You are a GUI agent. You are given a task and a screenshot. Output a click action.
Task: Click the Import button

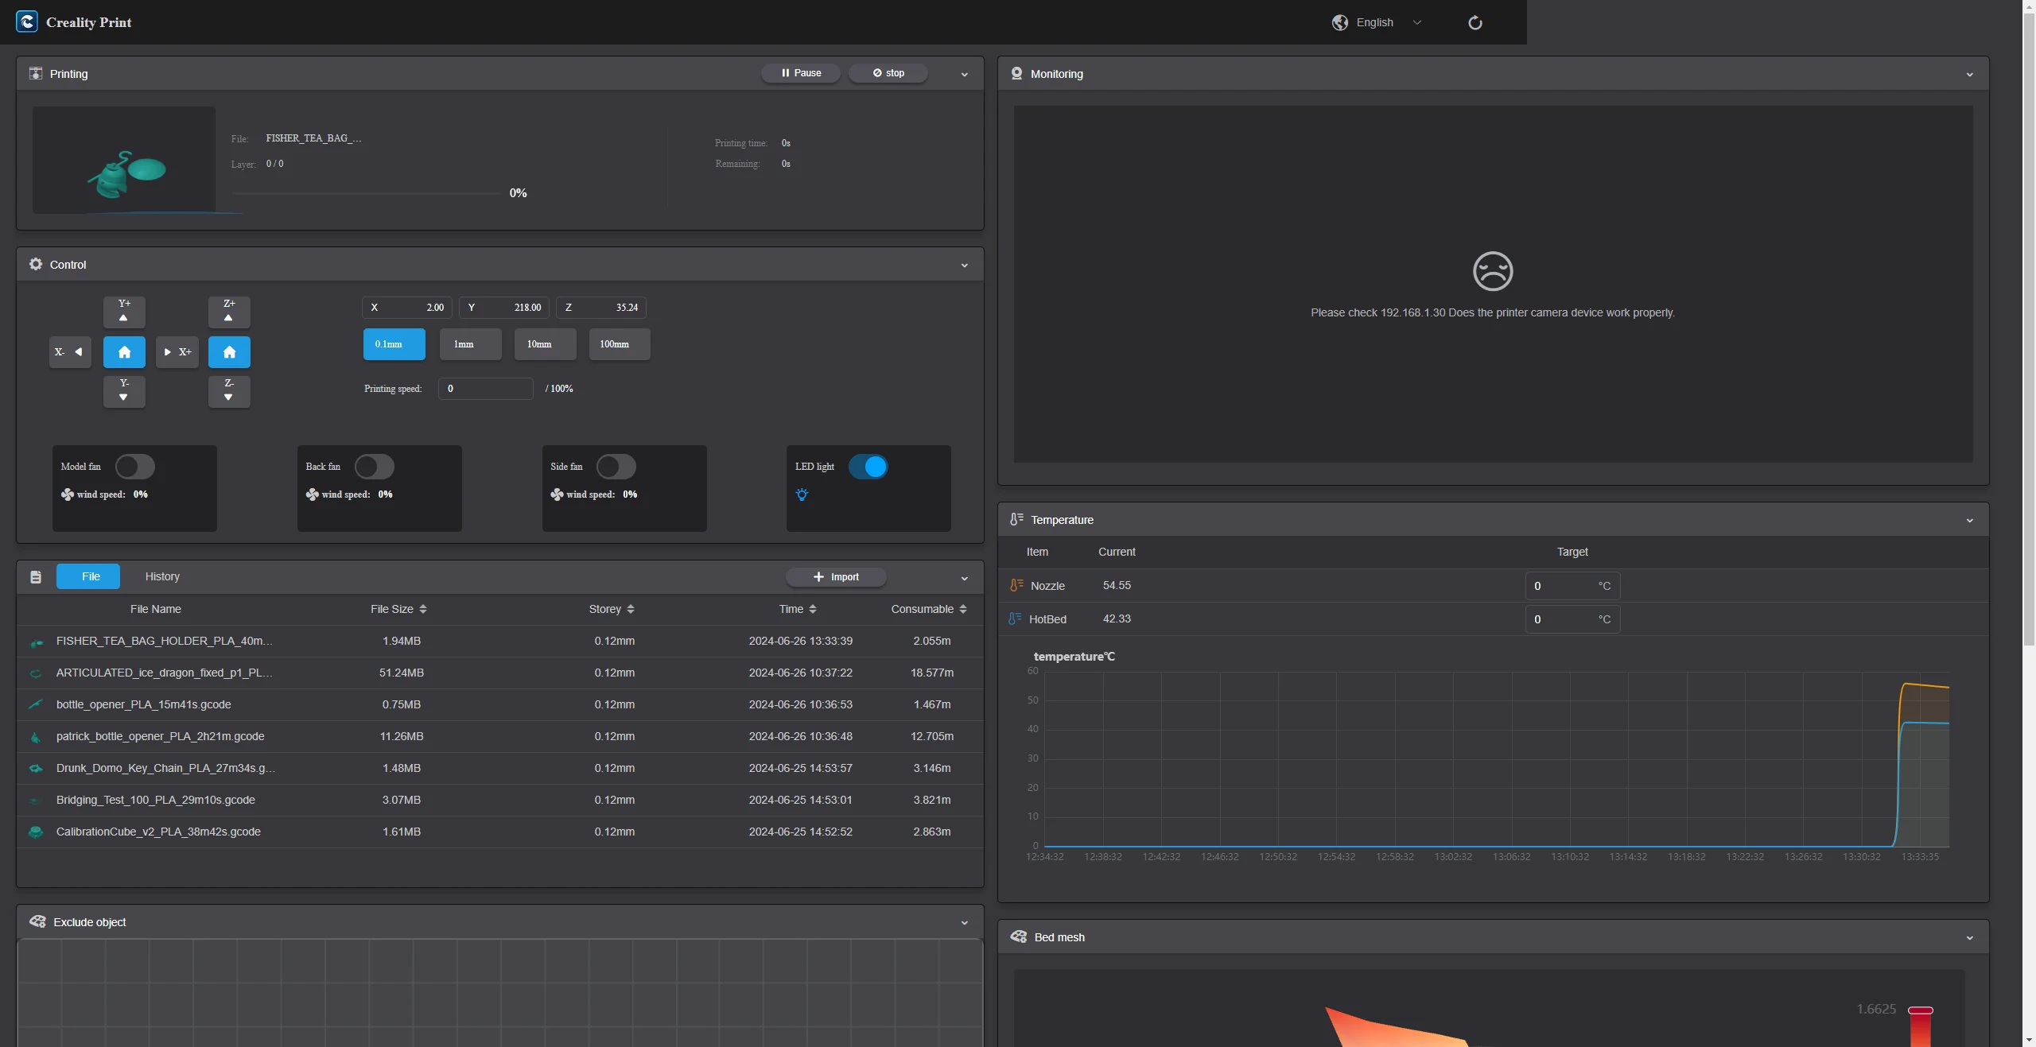coord(836,577)
